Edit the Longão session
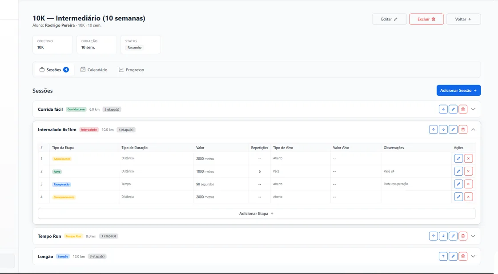This screenshot has width=498, height=274. pyautogui.click(x=453, y=256)
